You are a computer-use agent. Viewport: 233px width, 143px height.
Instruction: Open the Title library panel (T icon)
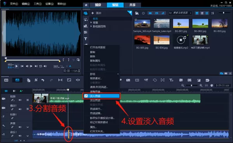tap(85, 39)
